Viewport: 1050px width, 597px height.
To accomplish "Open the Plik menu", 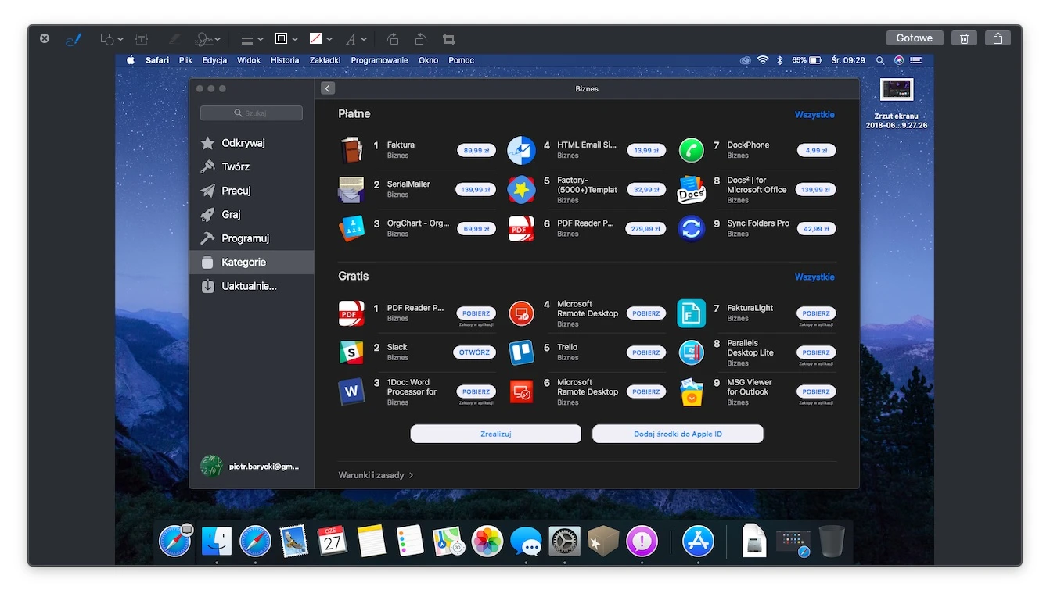I will 185,60.
